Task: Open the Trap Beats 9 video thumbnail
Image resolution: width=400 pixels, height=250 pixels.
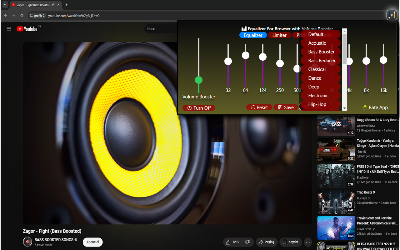Action: [336, 202]
